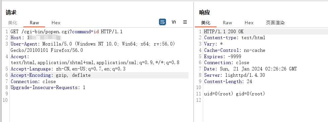
Task: Click Cache-Control: no-cache response header
Action: tap(235, 50)
